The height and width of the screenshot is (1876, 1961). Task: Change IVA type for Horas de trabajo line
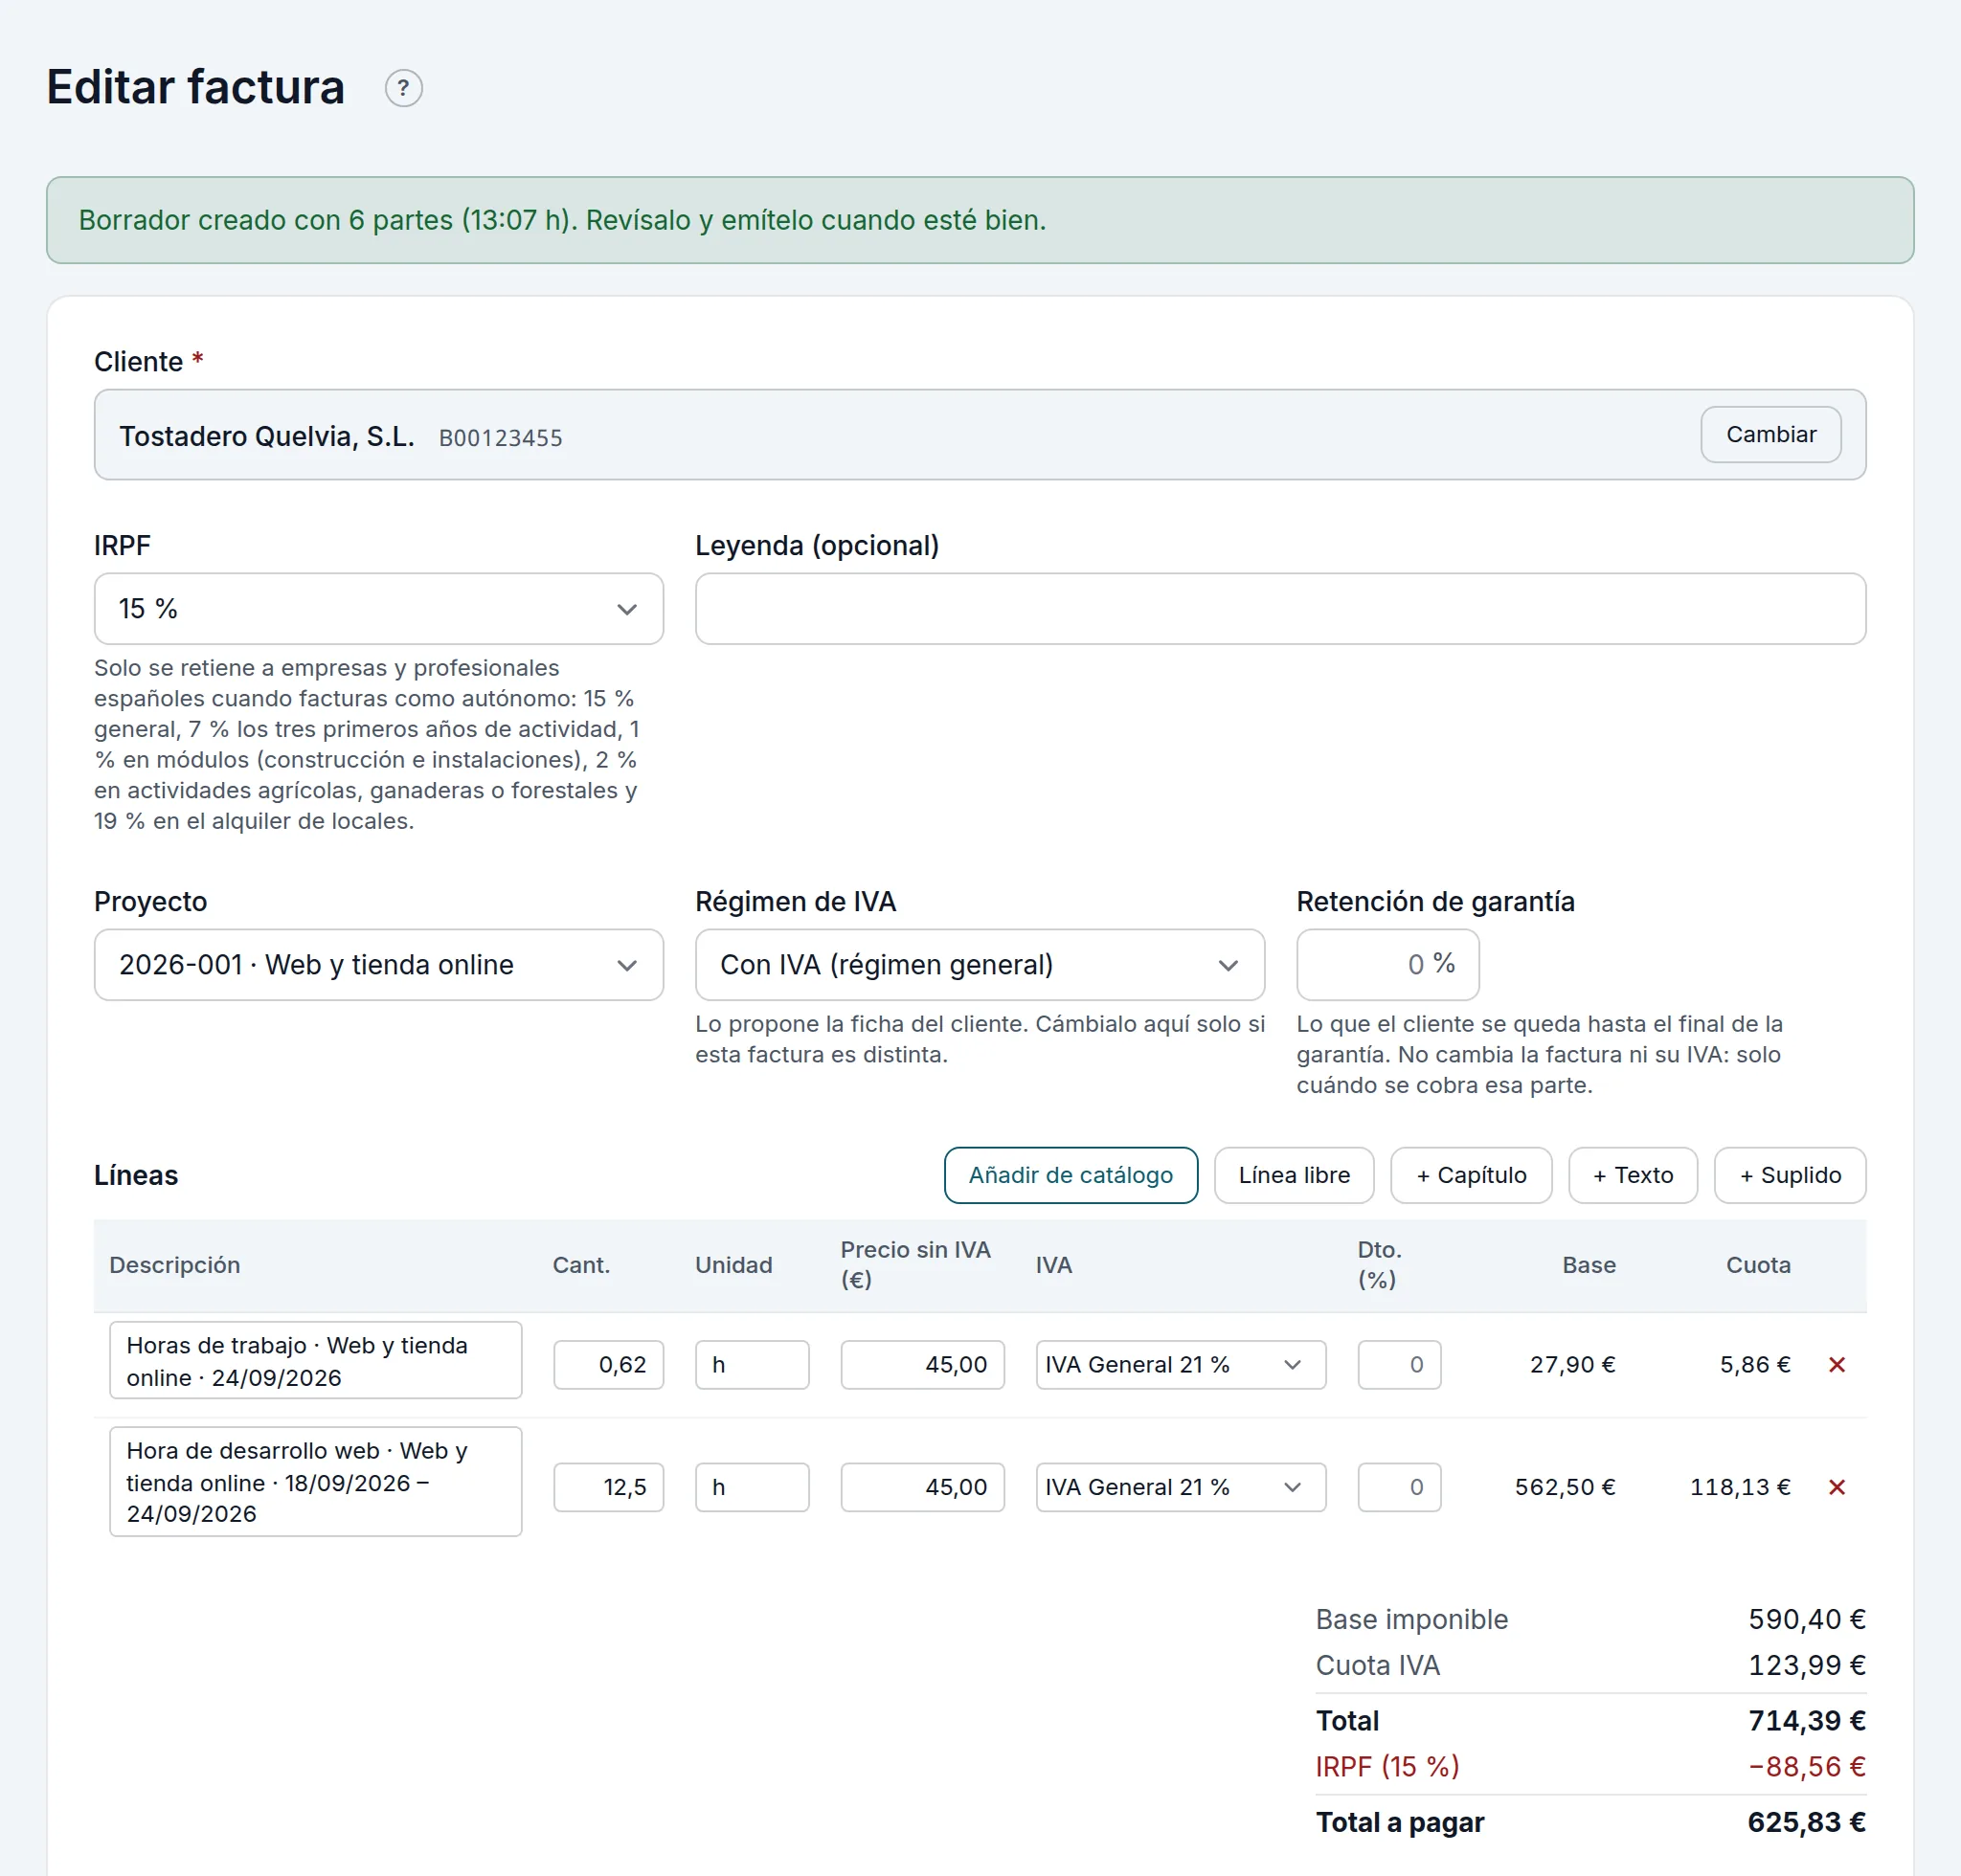point(1181,1365)
